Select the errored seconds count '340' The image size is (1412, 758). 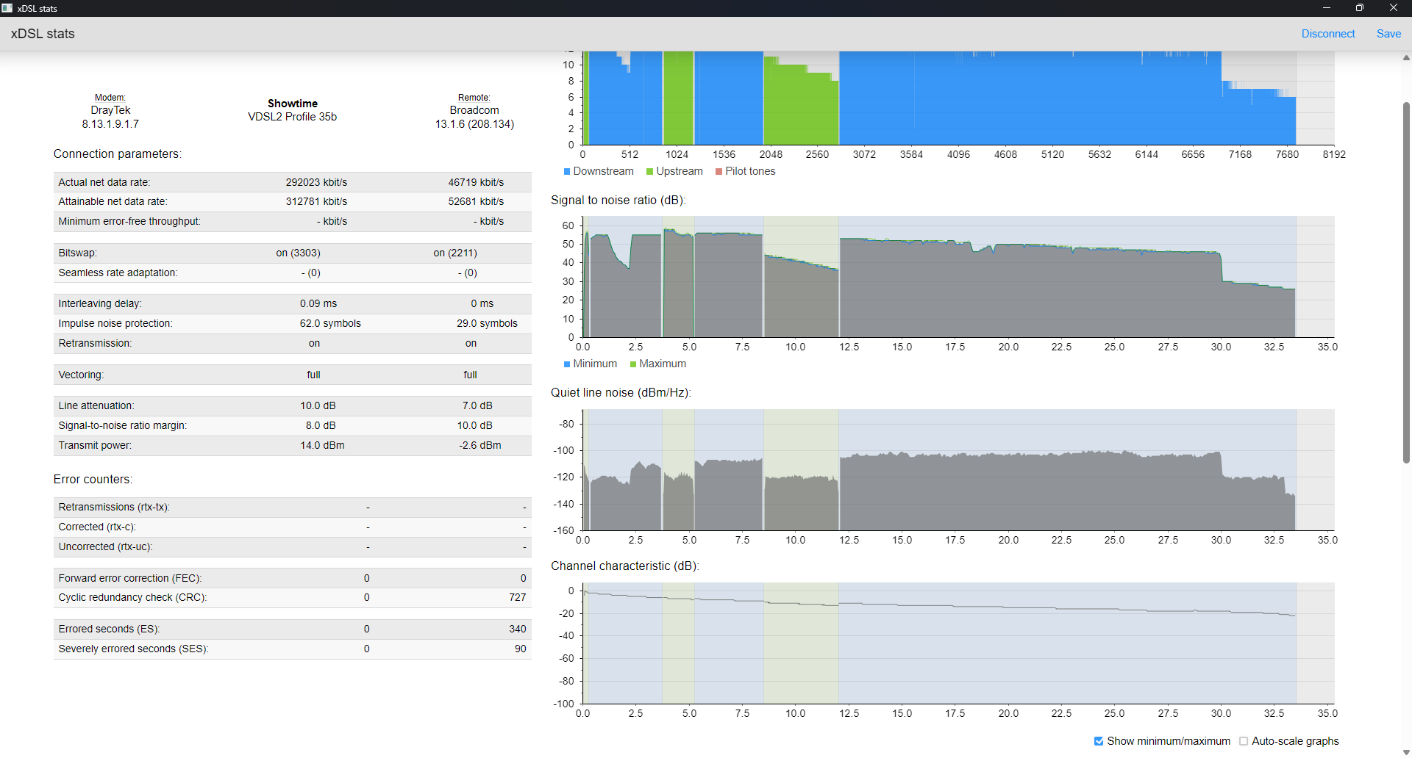518,629
